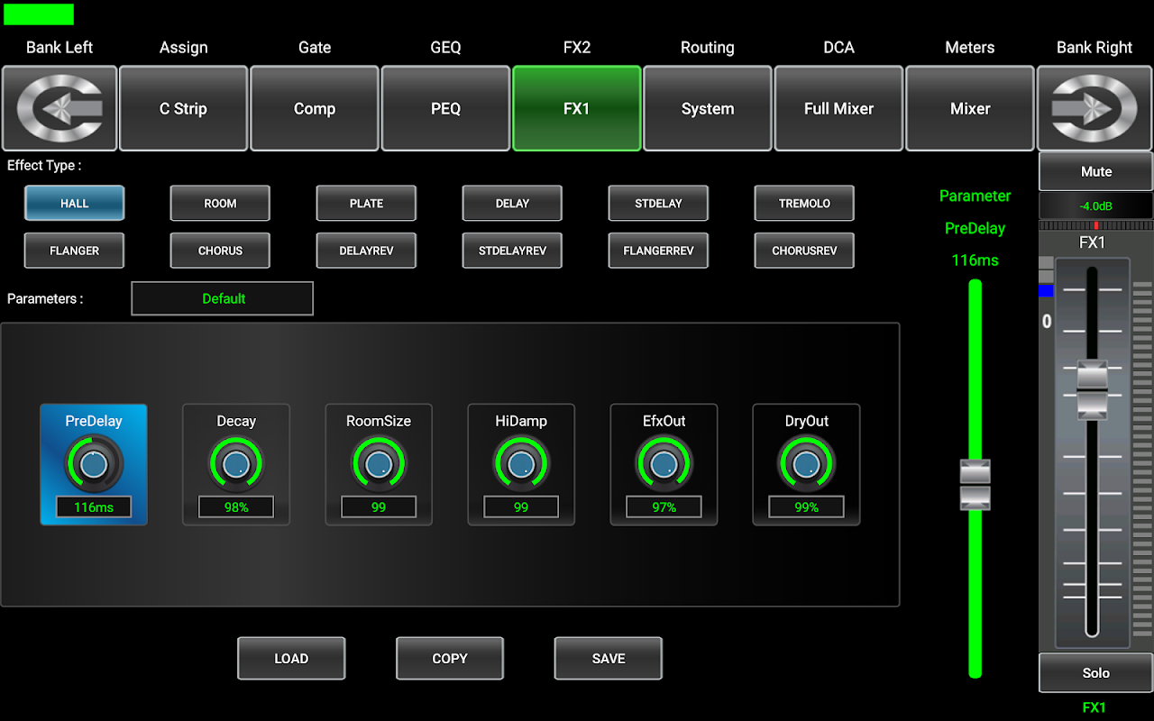
Task: Select the PreDelay knob
Action: (x=94, y=465)
